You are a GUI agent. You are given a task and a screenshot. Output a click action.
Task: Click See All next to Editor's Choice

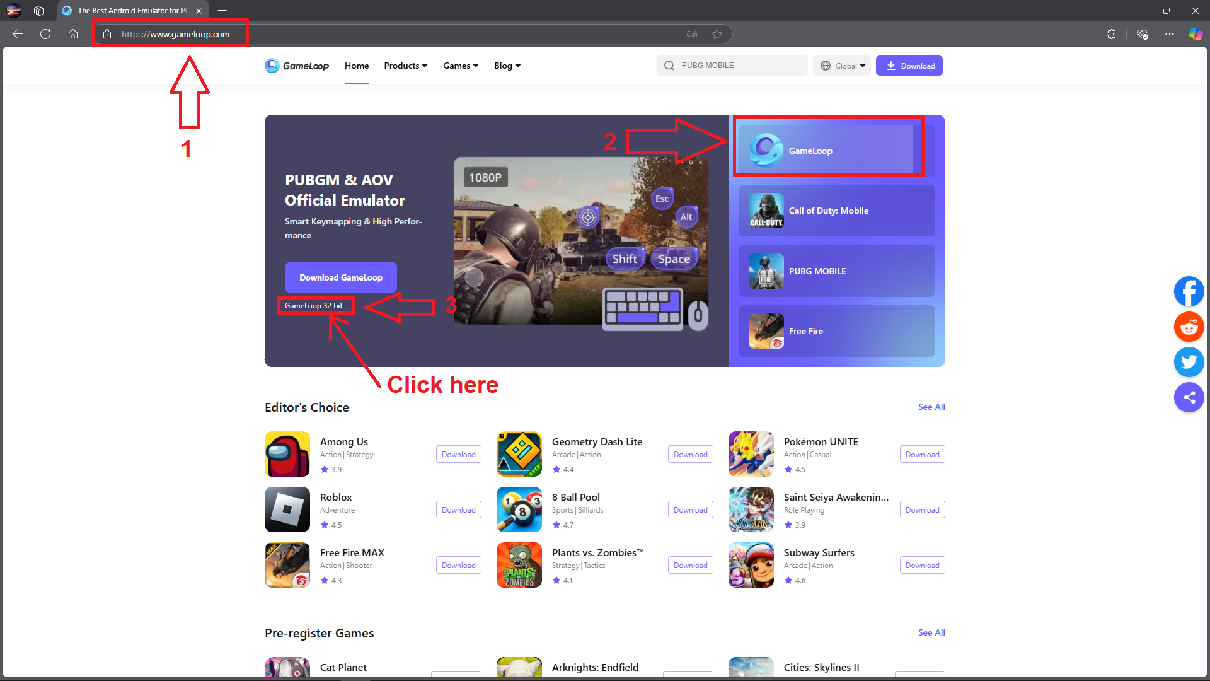[x=931, y=407]
